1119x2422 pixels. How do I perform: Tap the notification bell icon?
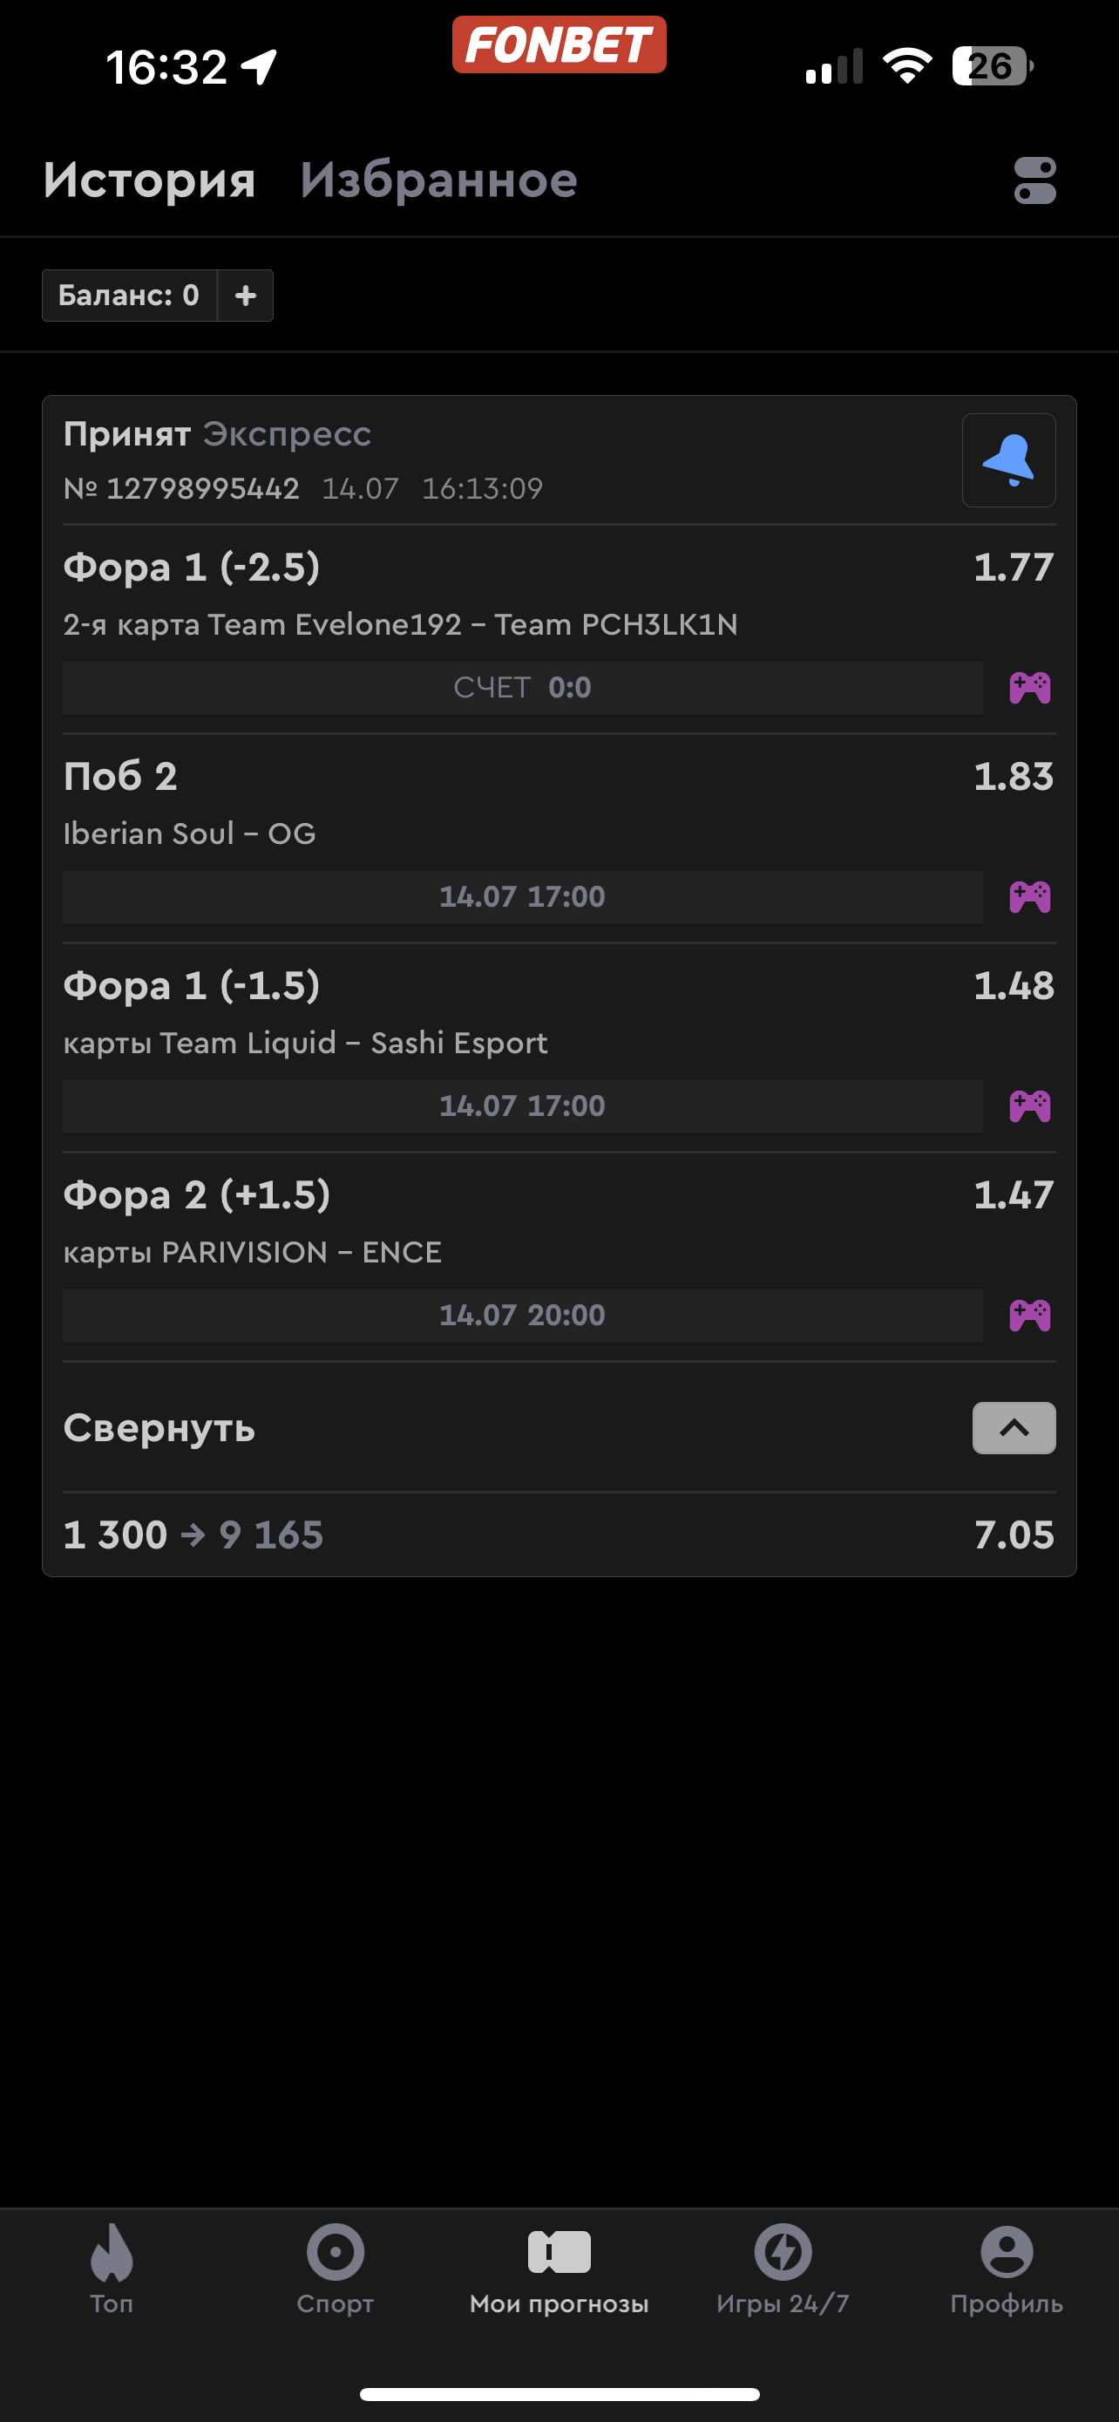tap(1008, 459)
